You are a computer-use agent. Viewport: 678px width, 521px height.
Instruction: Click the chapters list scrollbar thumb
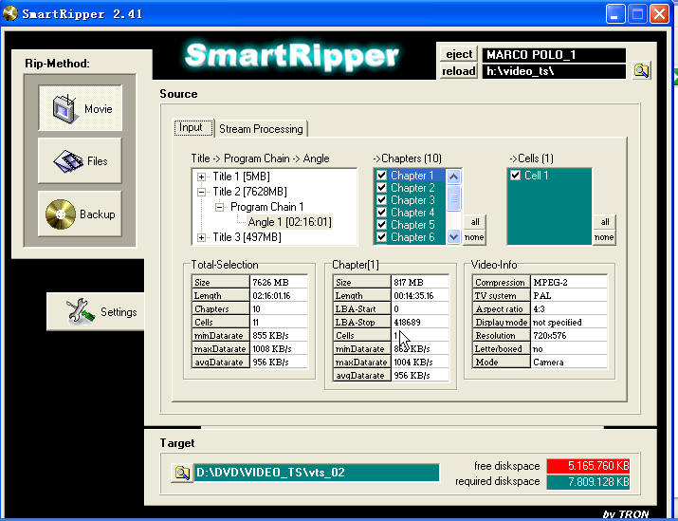(453, 197)
